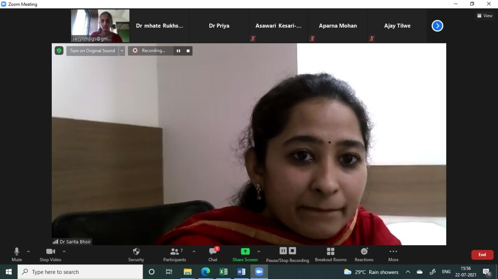
Task: Open dropdown next to Turn on Original Sound
Action: tap(122, 51)
